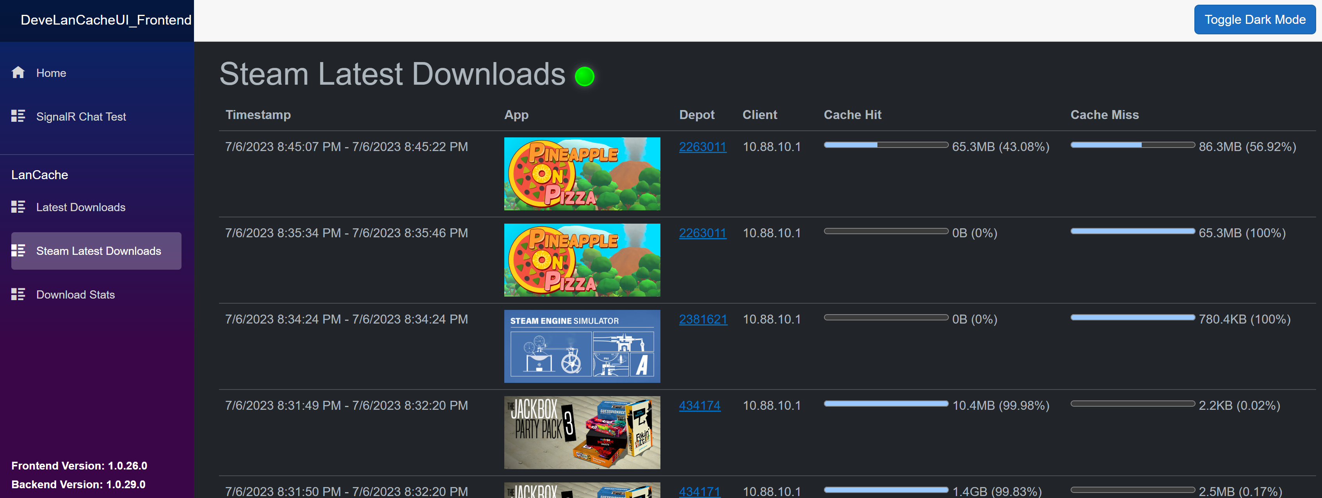Open depot 434174 link

[699, 406]
